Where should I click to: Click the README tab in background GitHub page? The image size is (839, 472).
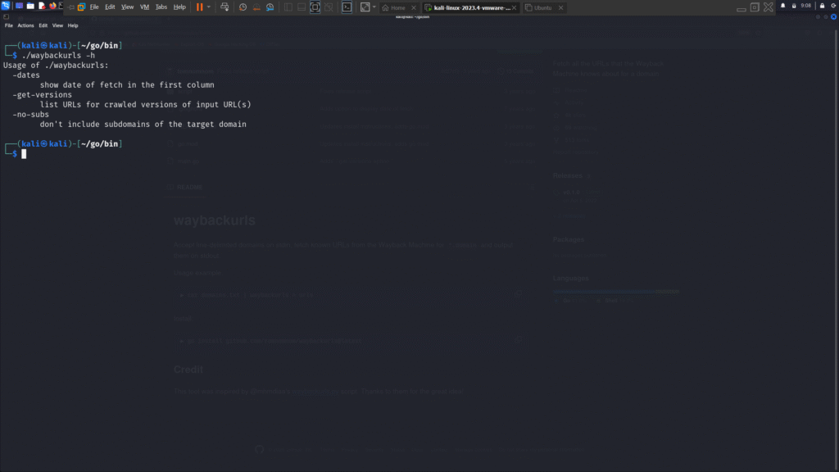coord(184,187)
